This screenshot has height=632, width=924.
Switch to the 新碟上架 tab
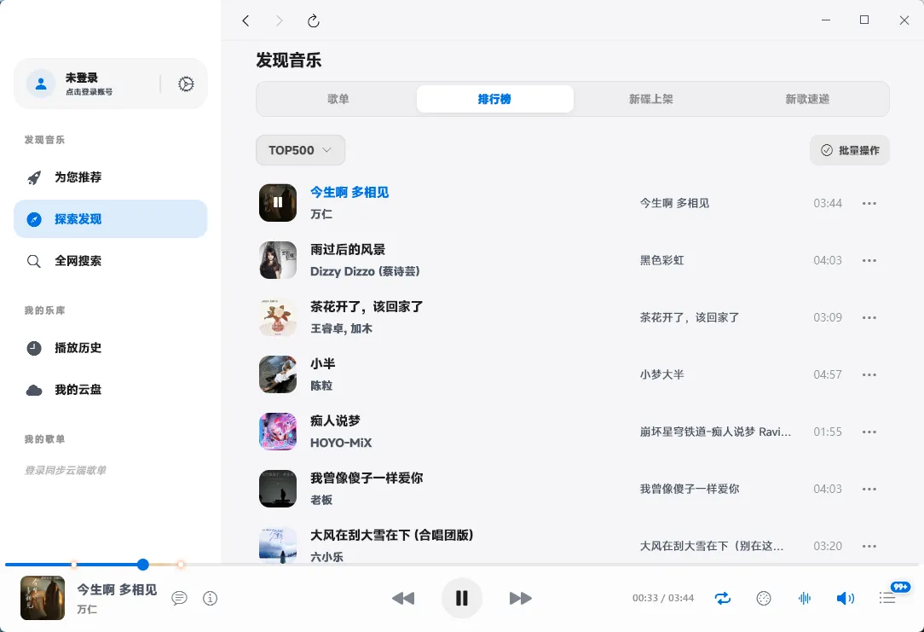click(651, 99)
